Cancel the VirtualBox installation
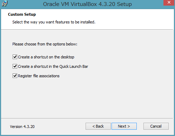175x136 pixels. [x=156, y=126]
